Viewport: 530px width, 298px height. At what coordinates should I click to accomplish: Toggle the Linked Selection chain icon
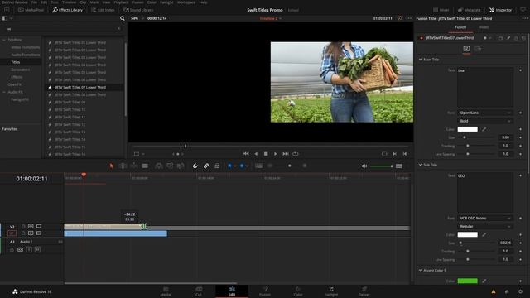(206, 166)
